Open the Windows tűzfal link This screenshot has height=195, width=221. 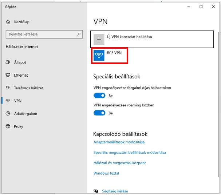106,173
